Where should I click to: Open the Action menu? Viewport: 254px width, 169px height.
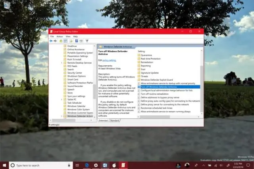[60, 36]
